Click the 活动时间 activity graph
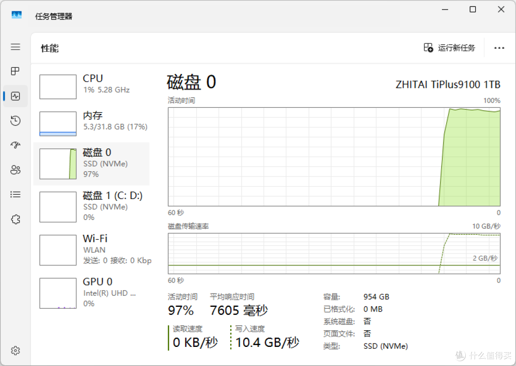 [334, 157]
